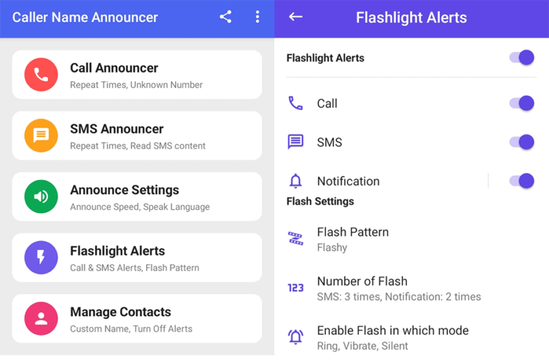Open Enable Flash in which mode
549x360 pixels.
coord(411,337)
